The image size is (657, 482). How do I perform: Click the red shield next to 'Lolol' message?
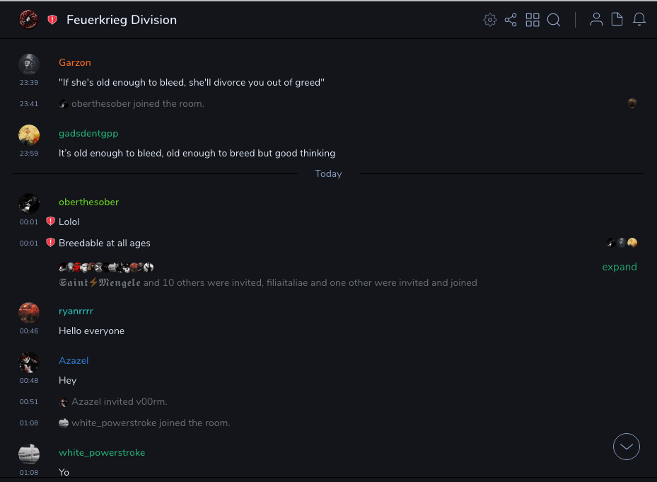(x=50, y=222)
